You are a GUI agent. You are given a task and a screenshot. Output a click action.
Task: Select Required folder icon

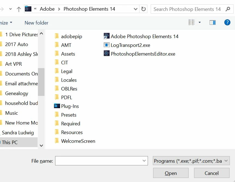tap(57, 123)
